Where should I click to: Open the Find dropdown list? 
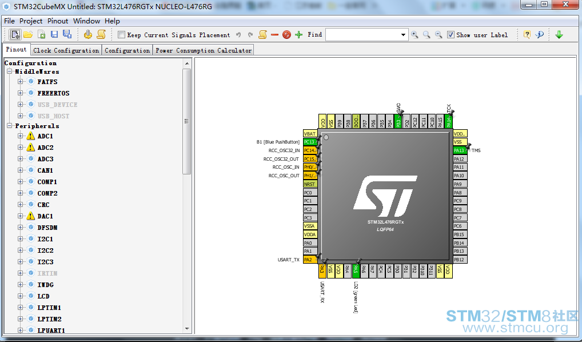pyautogui.click(x=403, y=35)
